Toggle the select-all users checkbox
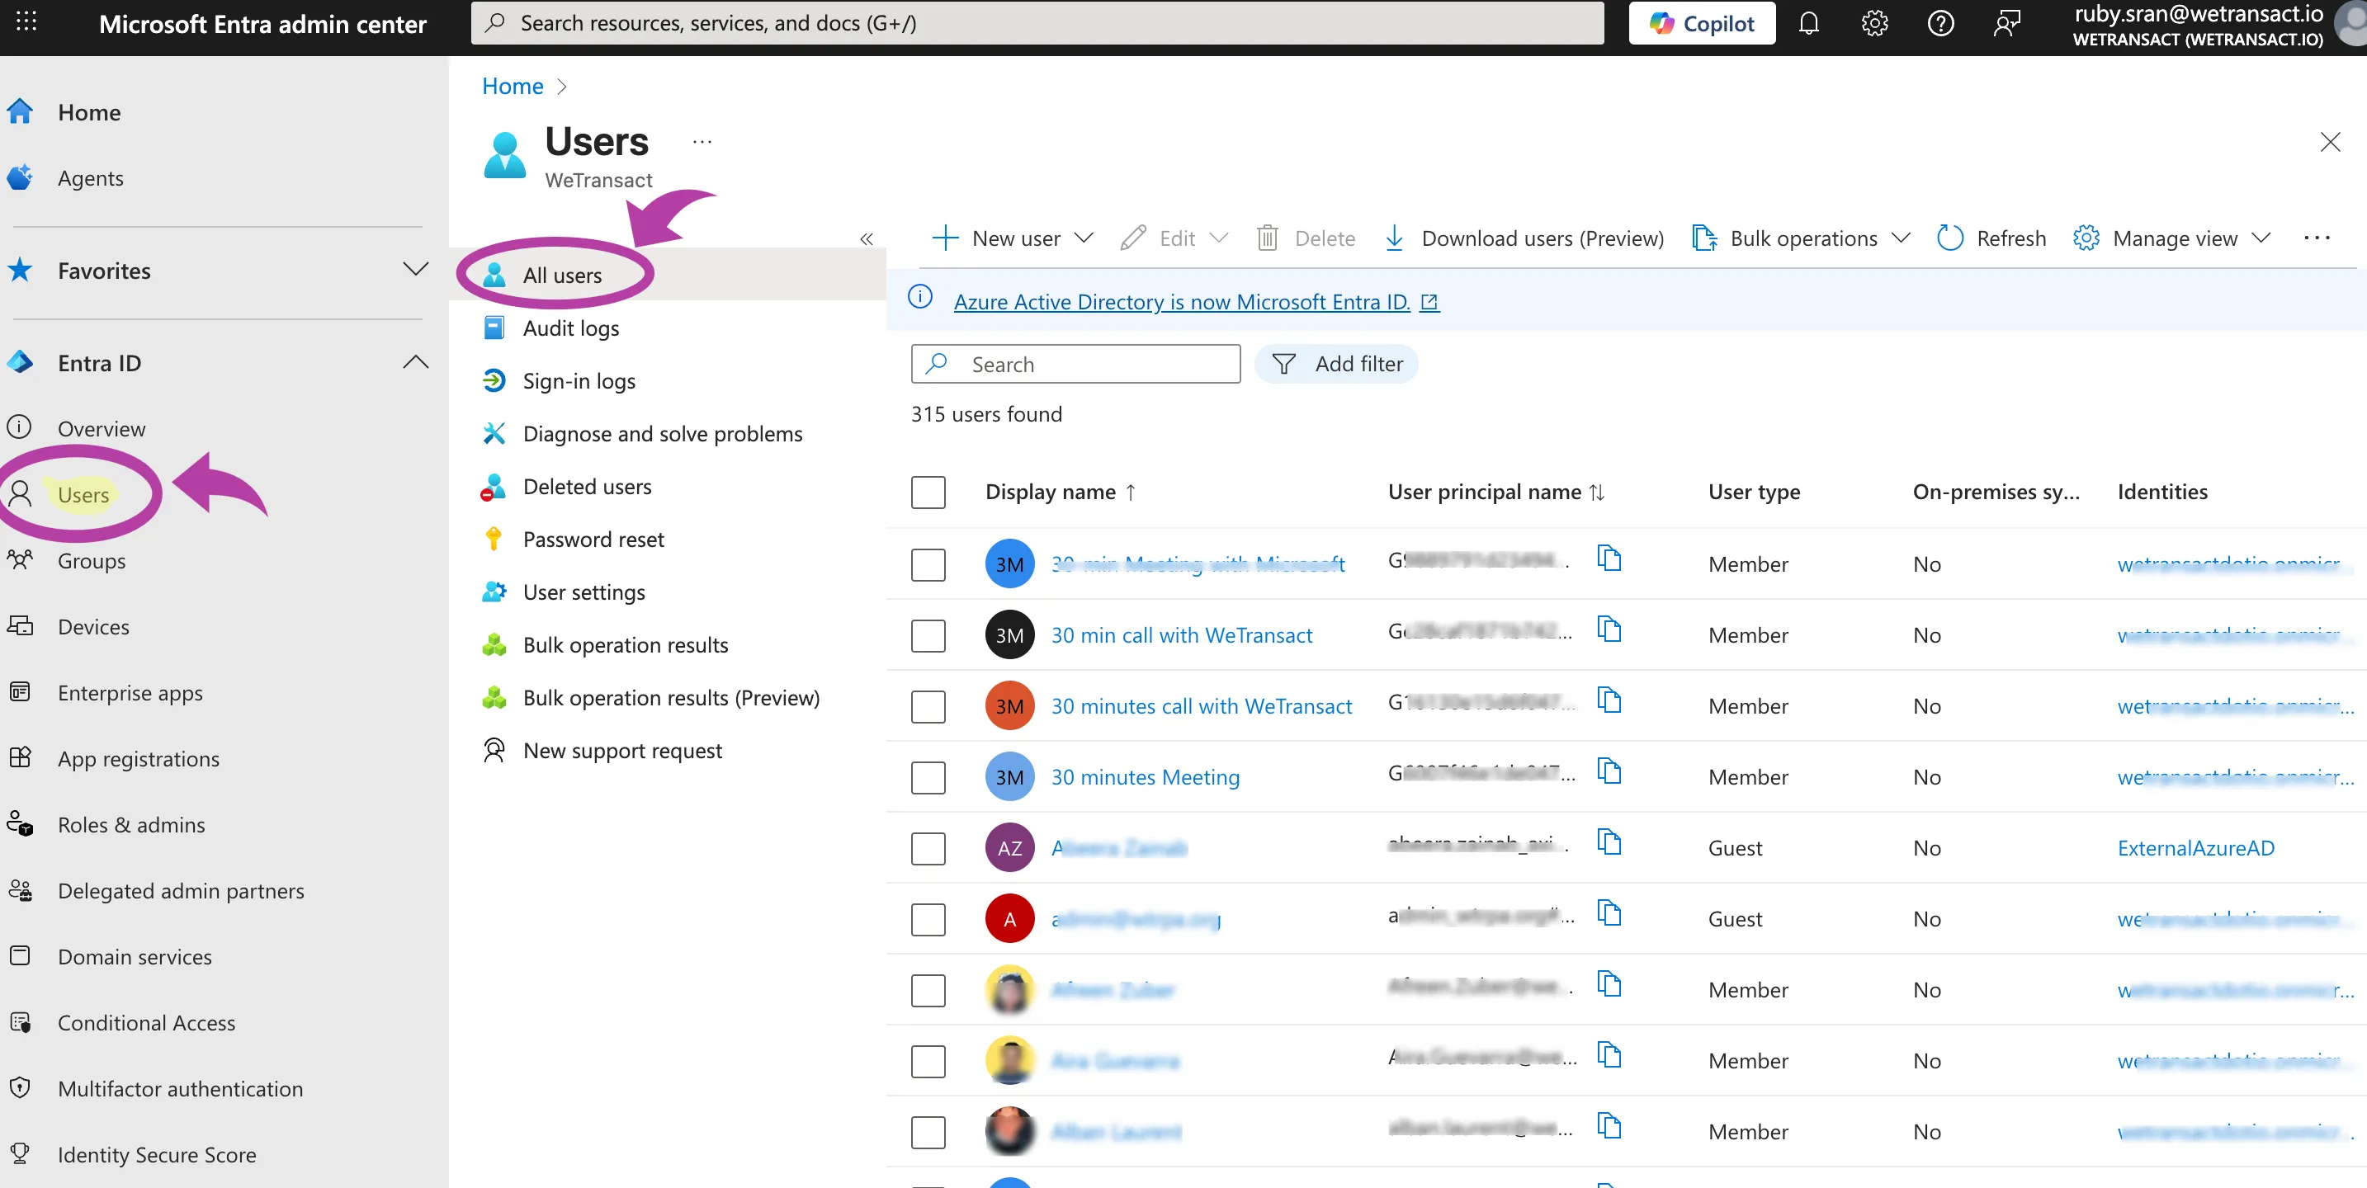2367x1188 pixels. (928, 493)
